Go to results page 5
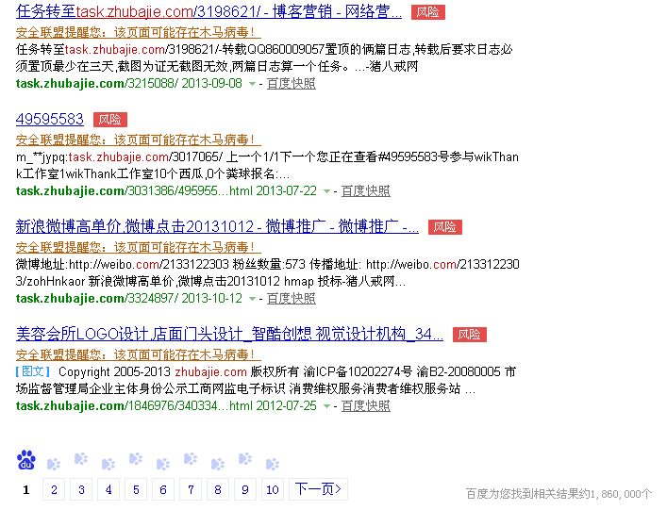The width and height of the screenshot is (667, 510). click(x=136, y=489)
